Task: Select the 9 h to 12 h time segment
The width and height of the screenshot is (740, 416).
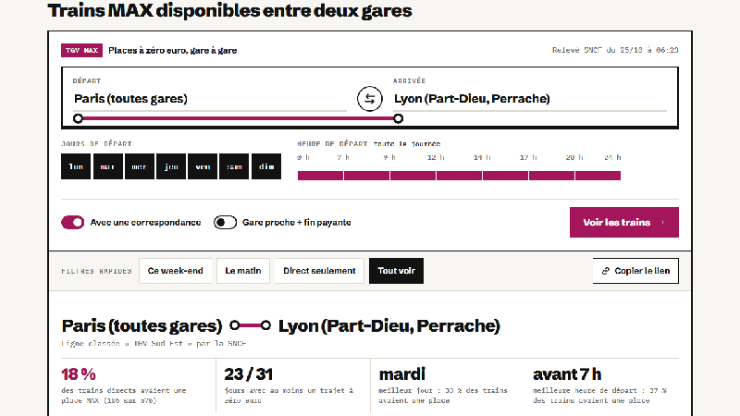Action: click(413, 176)
